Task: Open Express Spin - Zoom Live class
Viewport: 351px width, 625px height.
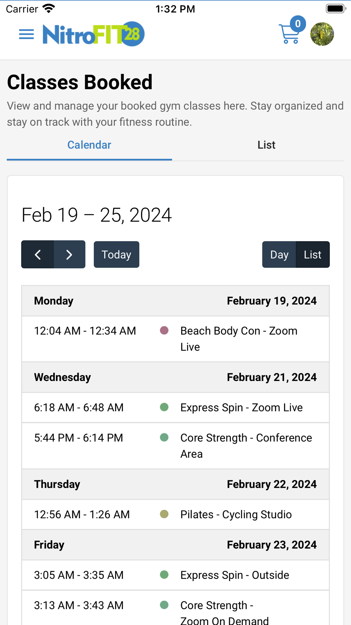Action: tap(241, 407)
